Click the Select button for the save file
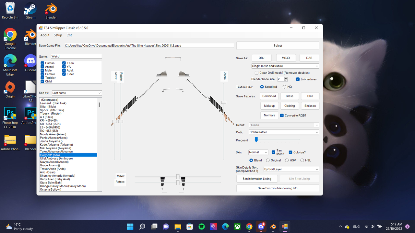415x233 pixels. (x=277, y=45)
